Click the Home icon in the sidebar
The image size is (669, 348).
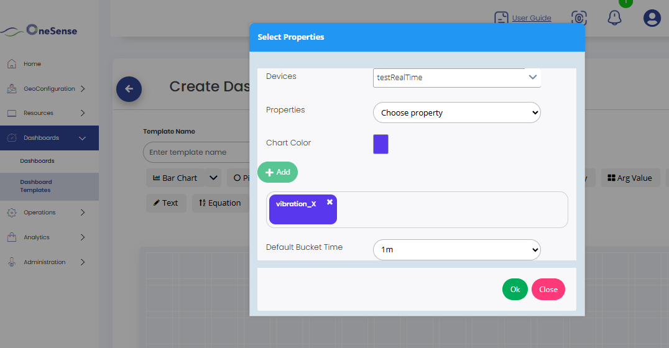[11, 64]
